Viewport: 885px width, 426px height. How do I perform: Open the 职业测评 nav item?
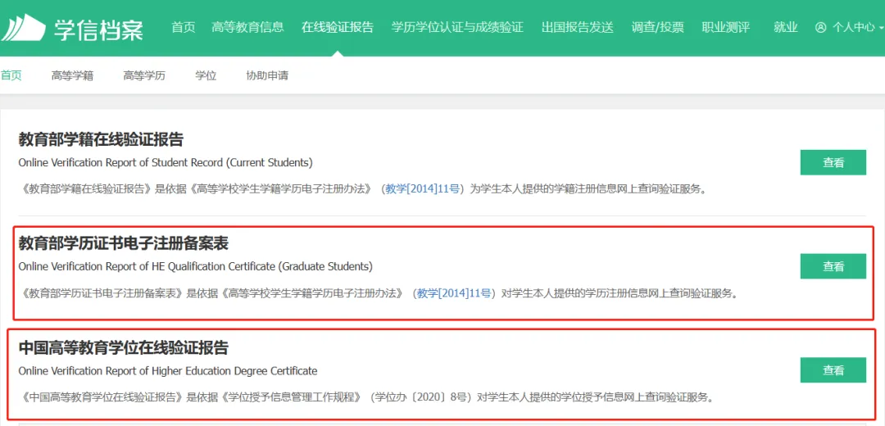(x=726, y=27)
